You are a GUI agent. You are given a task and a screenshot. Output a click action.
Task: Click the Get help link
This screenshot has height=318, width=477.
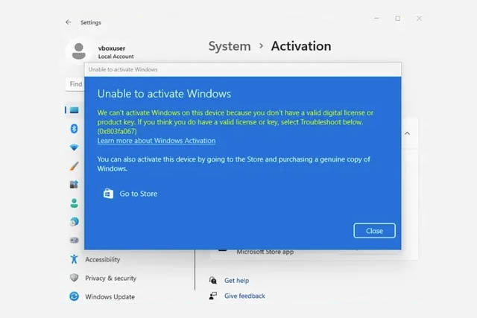click(236, 281)
